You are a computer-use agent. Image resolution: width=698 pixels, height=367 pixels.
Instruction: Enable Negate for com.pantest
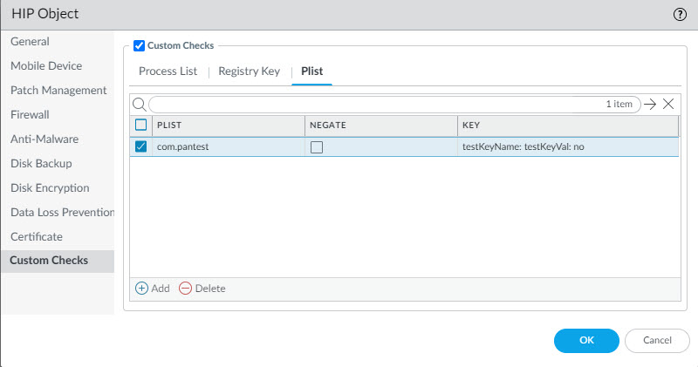(317, 147)
